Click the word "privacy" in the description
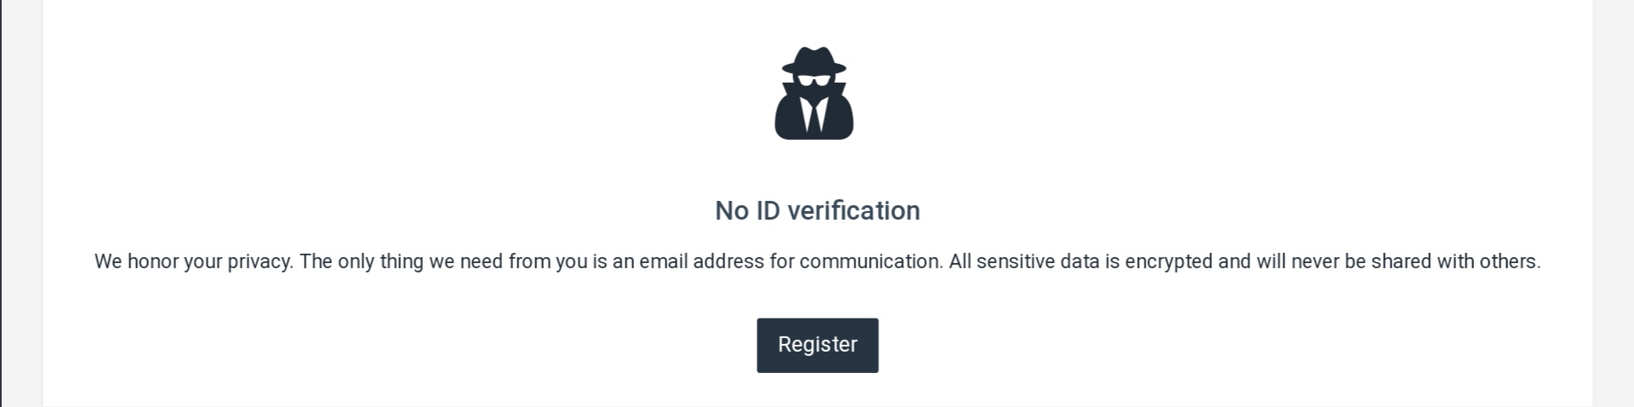The width and height of the screenshot is (1634, 407). click(258, 261)
